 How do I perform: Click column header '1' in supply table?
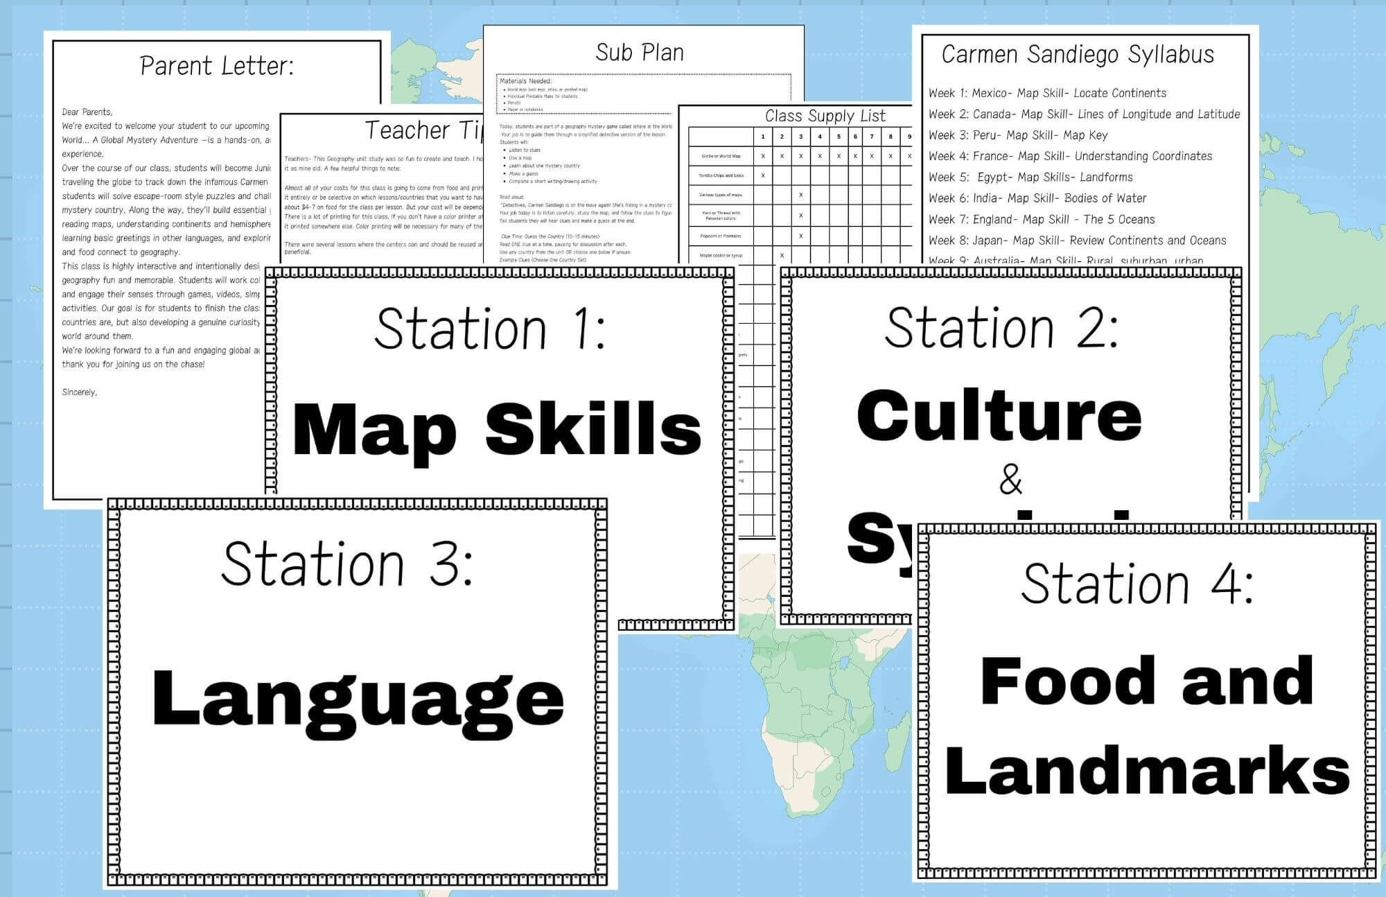pos(763,137)
